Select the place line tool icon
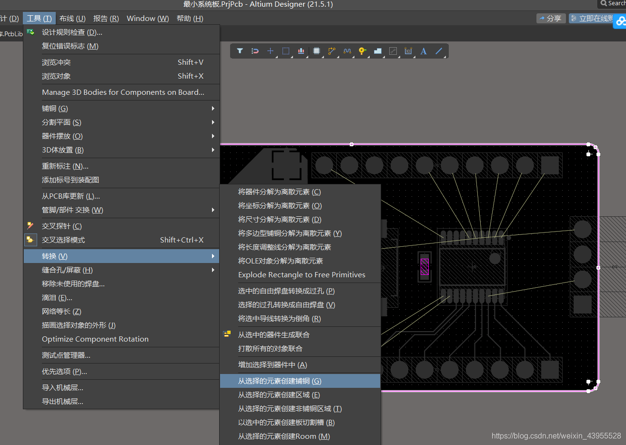Viewport: 626px width, 445px height. click(x=439, y=51)
